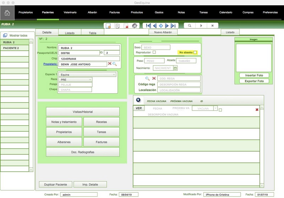Select the Tabla tab
The width and height of the screenshot is (284, 198).
coord(92,33)
